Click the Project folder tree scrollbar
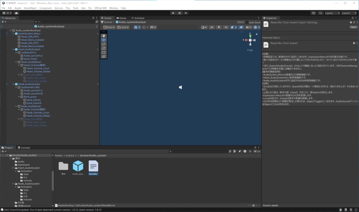 53,180
